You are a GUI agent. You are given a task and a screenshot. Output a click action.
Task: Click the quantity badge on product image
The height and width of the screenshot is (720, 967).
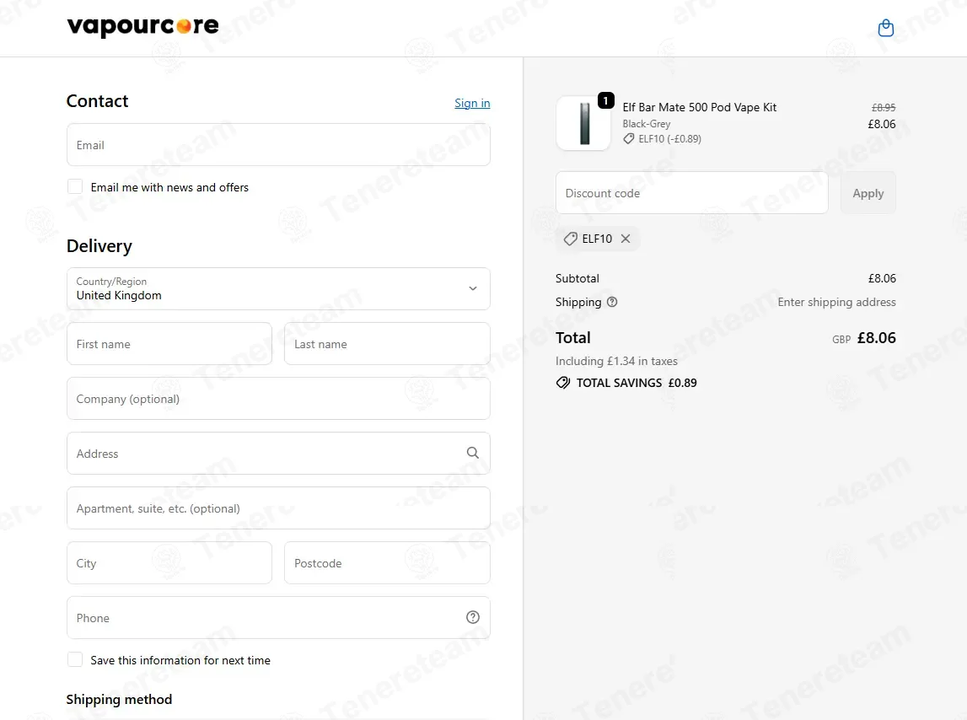click(605, 100)
